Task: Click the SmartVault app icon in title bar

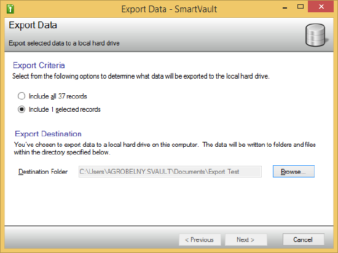Action: click(10, 9)
